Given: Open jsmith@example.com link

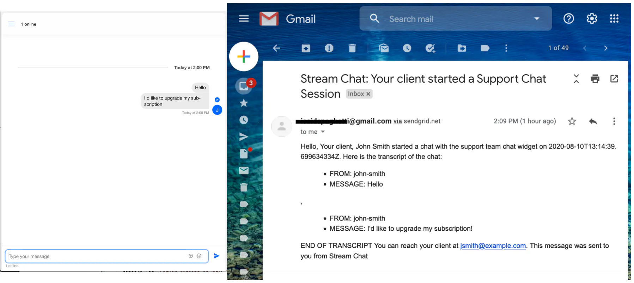Looking at the screenshot, I should point(493,246).
